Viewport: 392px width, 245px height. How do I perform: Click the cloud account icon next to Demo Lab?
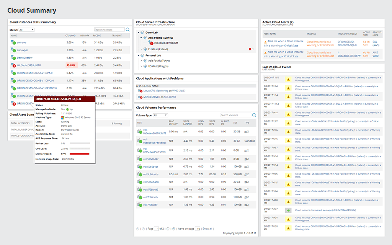tap(142, 33)
